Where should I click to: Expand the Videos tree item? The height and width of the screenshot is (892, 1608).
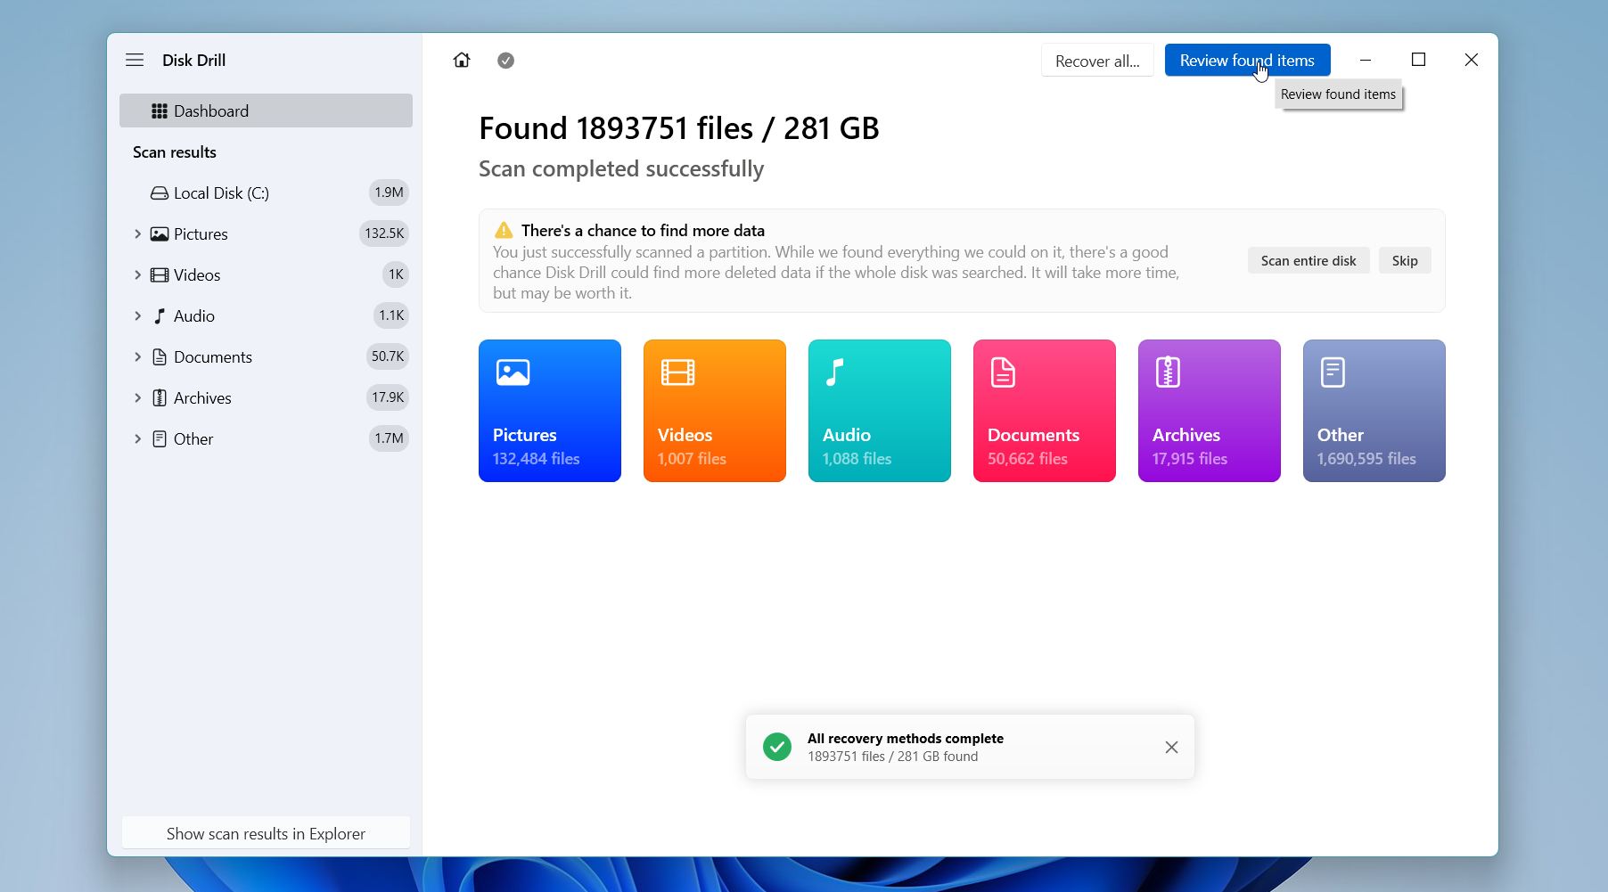coord(137,275)
